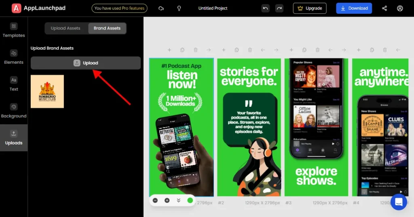Viewport: 414px width, 217px height.
Task: Click the phone mockup in screenshot #3
Action: coord(316,108)
